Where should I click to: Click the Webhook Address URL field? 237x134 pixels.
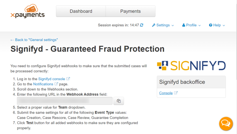pyautogui.click(x=65, y=101)
